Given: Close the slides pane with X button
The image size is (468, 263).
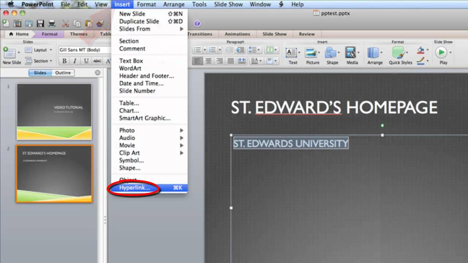Looking at the screenshot, I should click(x=98, y=73).
